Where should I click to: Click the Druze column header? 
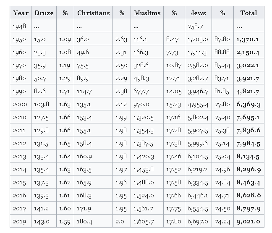(44, 13)
